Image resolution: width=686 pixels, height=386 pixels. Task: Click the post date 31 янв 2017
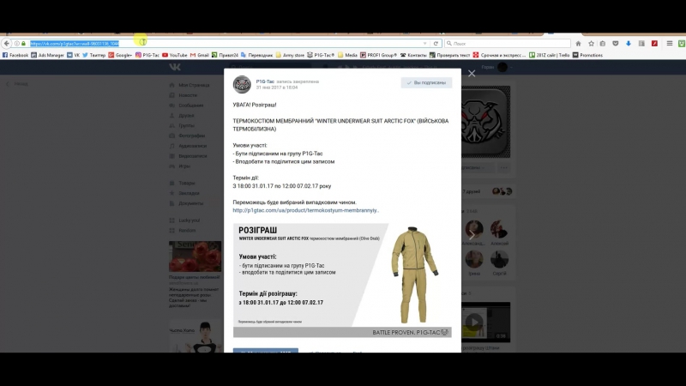click(x=277, y=87)
